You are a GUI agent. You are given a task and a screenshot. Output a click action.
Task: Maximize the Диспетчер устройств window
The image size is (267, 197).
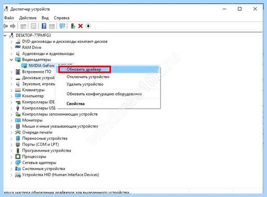pos(239,9)
